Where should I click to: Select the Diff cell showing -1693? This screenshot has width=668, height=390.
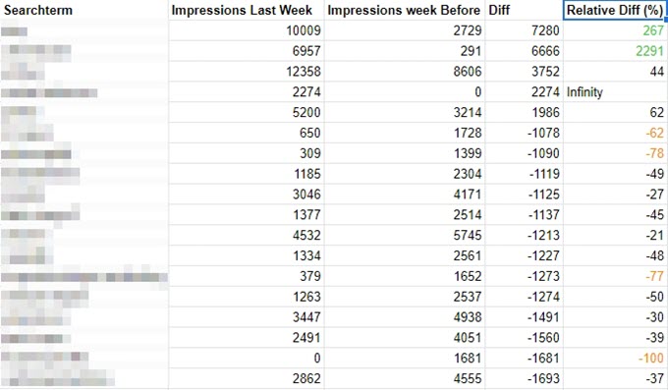coord(524,378)
